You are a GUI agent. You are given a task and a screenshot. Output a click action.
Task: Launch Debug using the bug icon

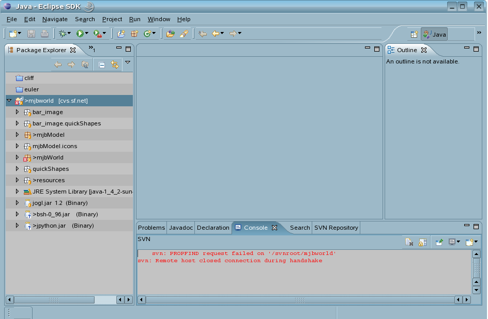[x=63, y=34]
